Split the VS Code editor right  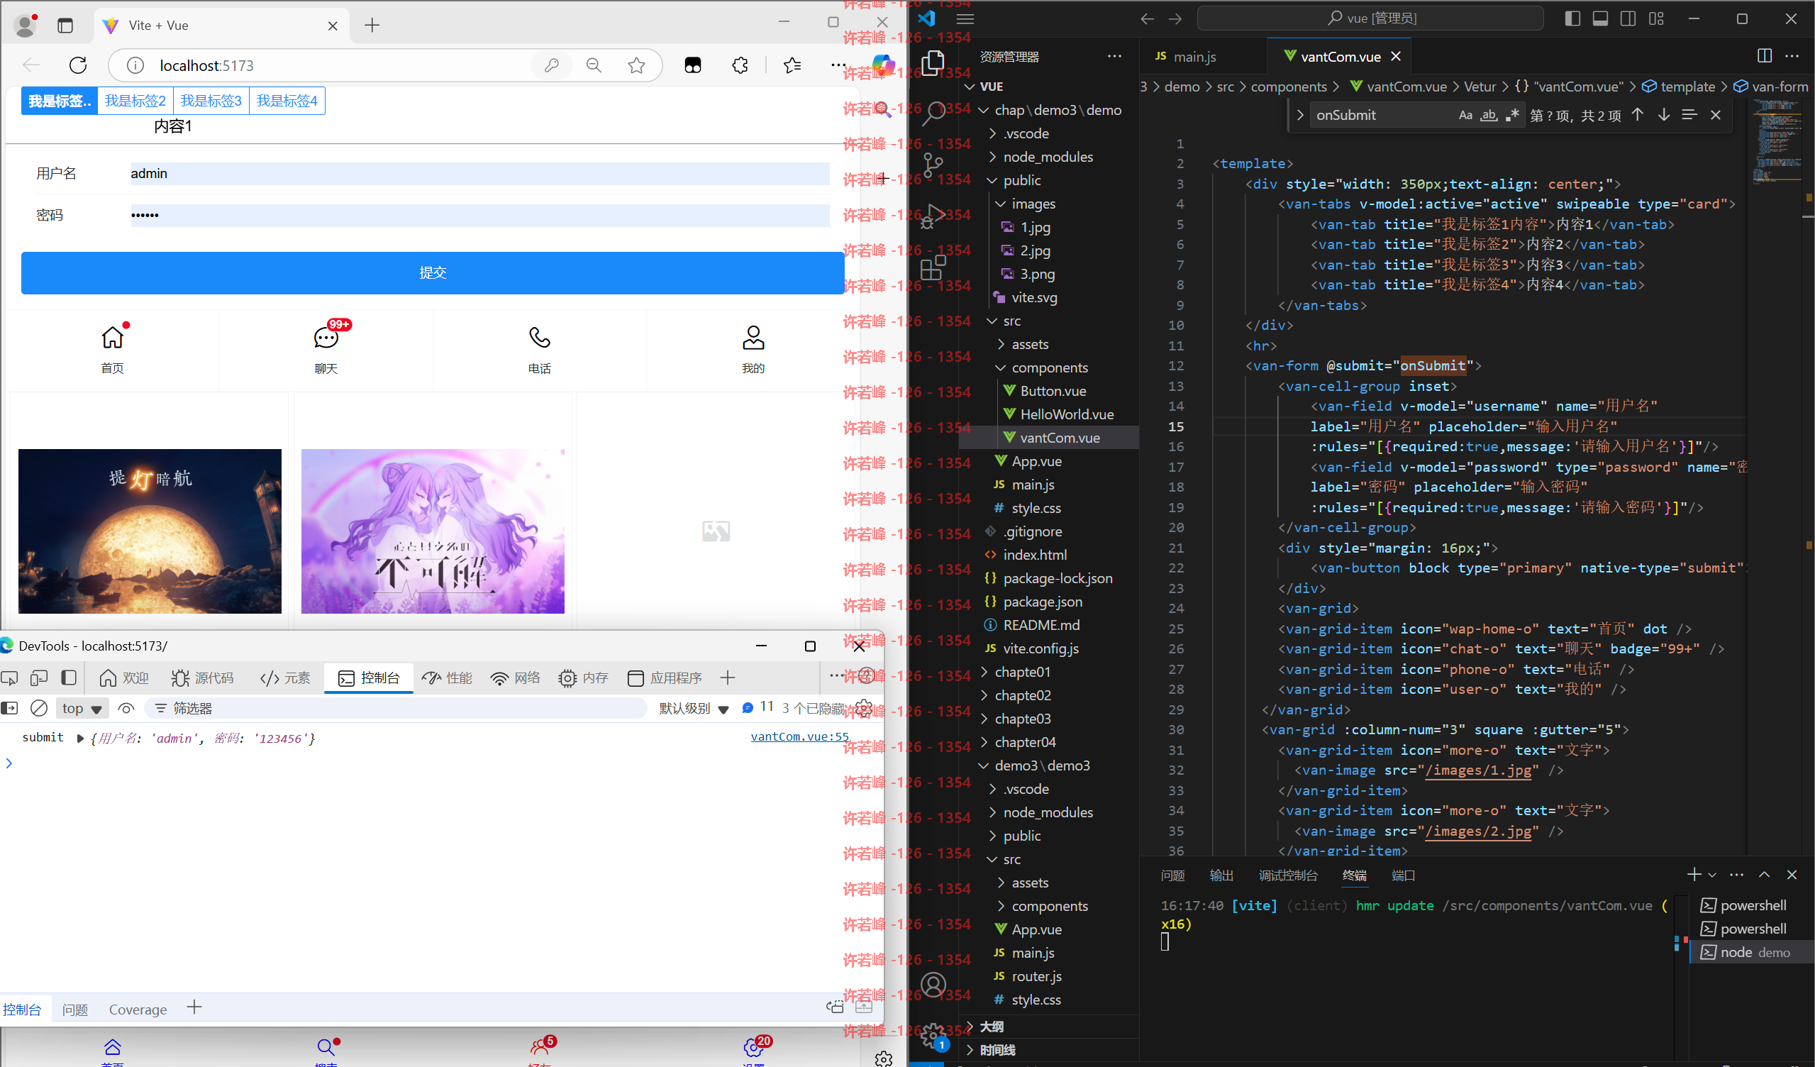tap(1764, 56)
